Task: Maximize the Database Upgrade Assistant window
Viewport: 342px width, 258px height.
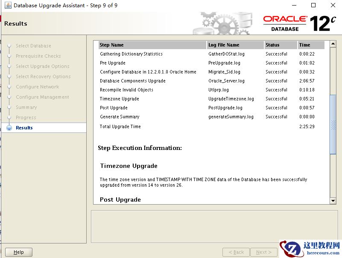Action: (x=313, y=5)
